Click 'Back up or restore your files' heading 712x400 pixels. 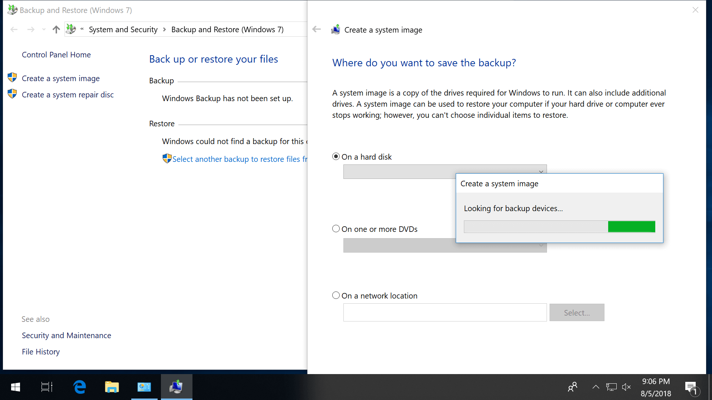pyautogui.click(x=214, y=59)
